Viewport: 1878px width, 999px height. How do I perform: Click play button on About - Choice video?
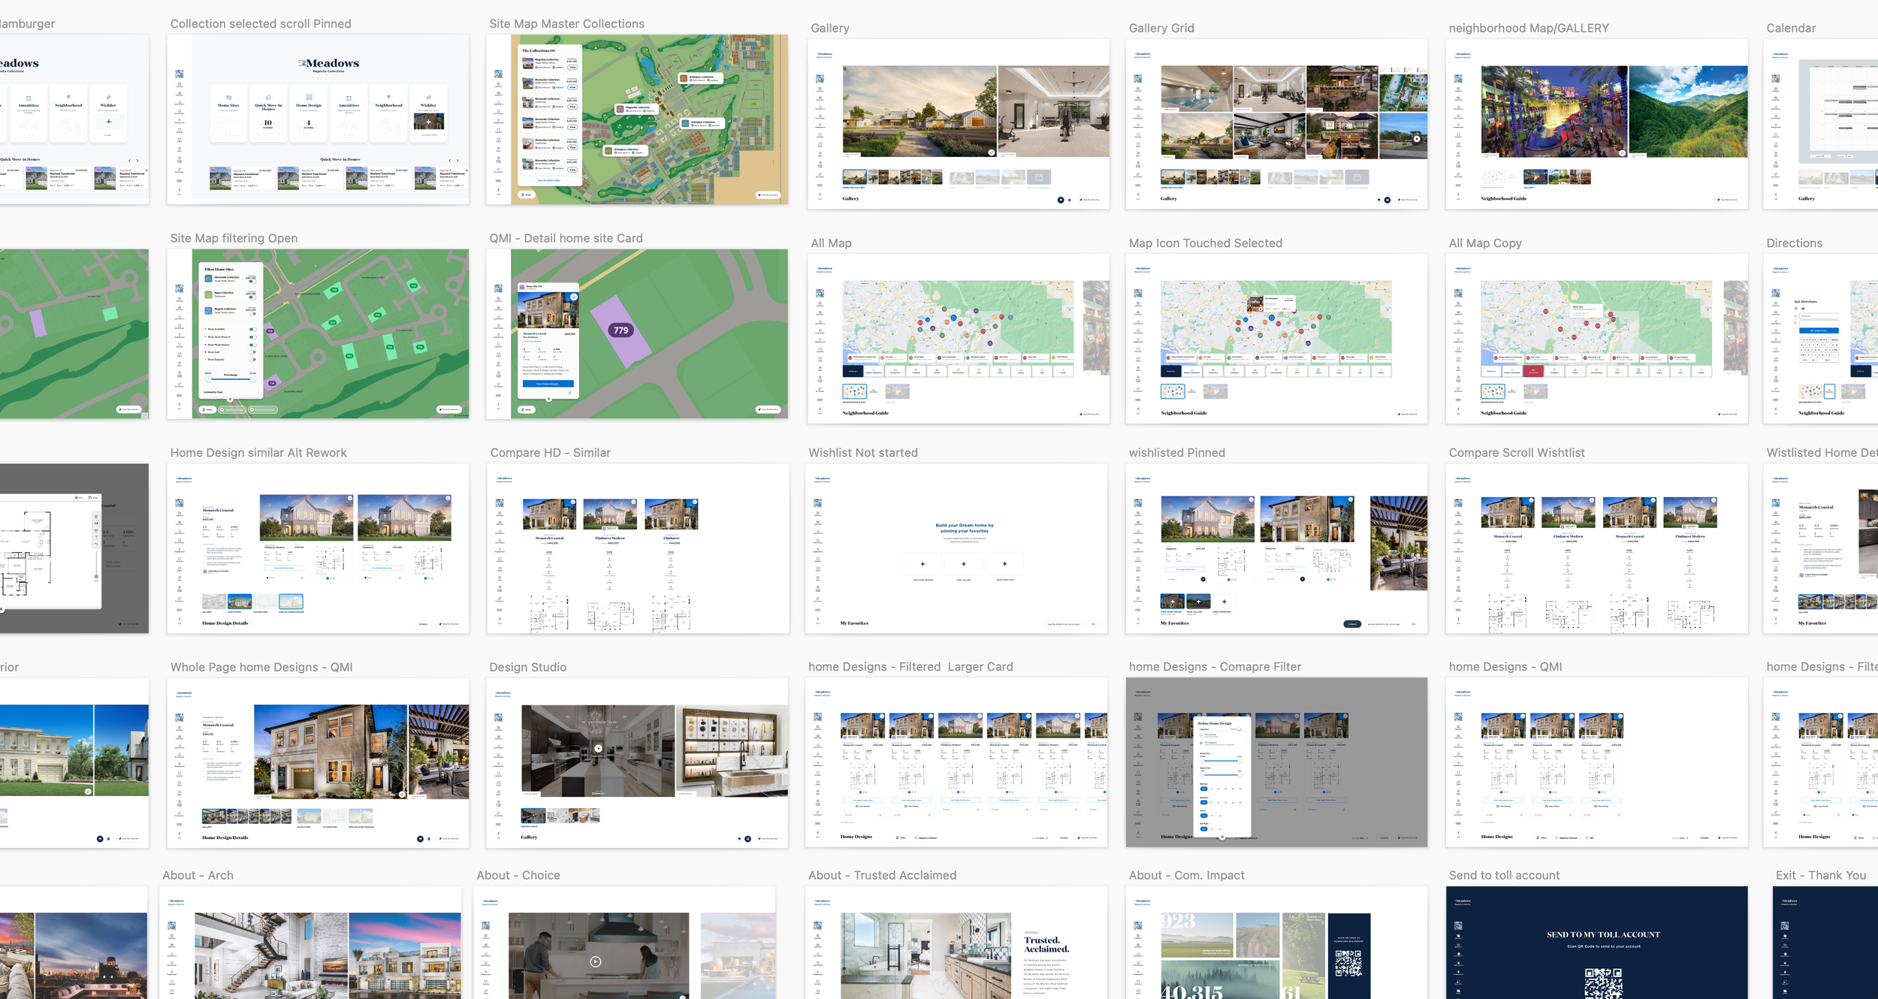click(x=595, y=961)
